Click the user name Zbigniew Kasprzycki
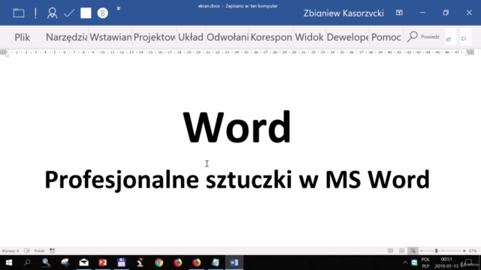This screenshot has width=481, height=270. coord(343,13)
